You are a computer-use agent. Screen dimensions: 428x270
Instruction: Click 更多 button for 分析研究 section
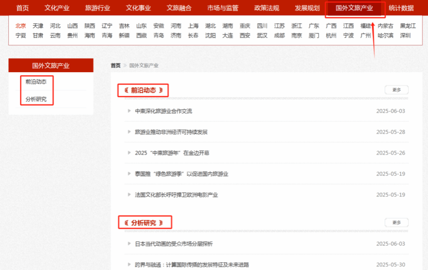396,223
